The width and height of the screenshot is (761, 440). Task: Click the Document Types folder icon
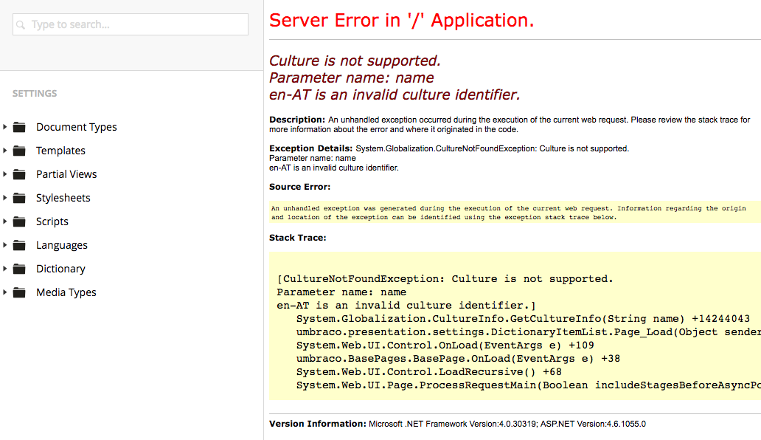[19, 127]
